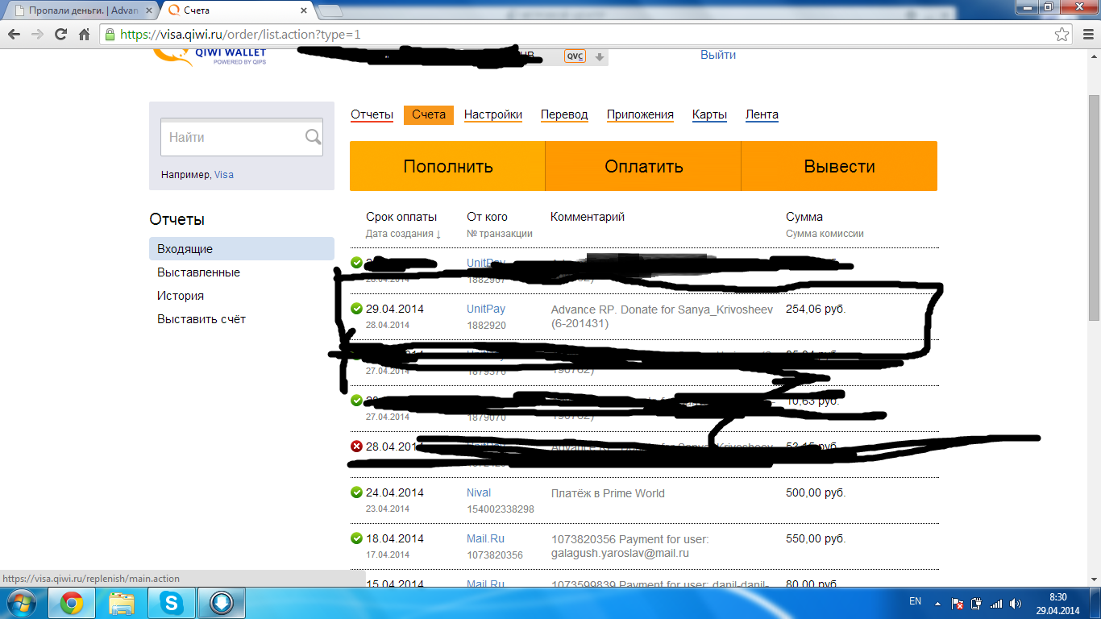This screenshot has width=1101, height=619.
Task: Click the green check icon for 24.04.2014 Nival
Action: [356, 492]
